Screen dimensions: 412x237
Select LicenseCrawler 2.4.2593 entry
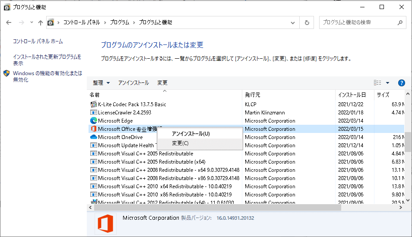point(124,113)
